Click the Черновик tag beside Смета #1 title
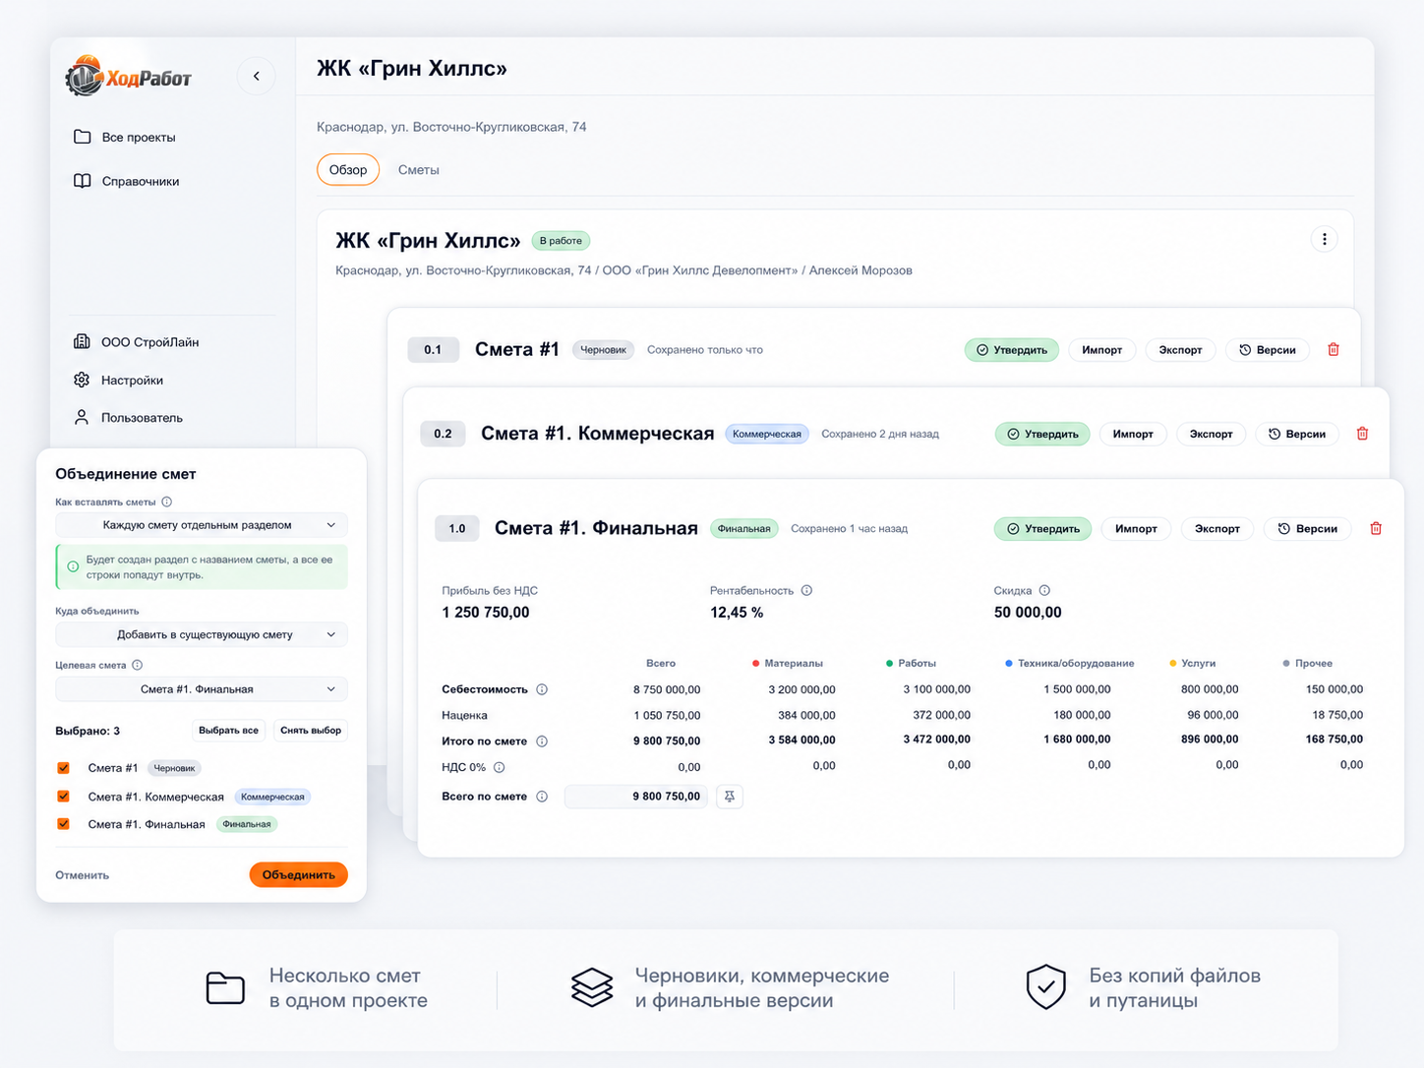The image size is (1424, 1068). [603, 350]
